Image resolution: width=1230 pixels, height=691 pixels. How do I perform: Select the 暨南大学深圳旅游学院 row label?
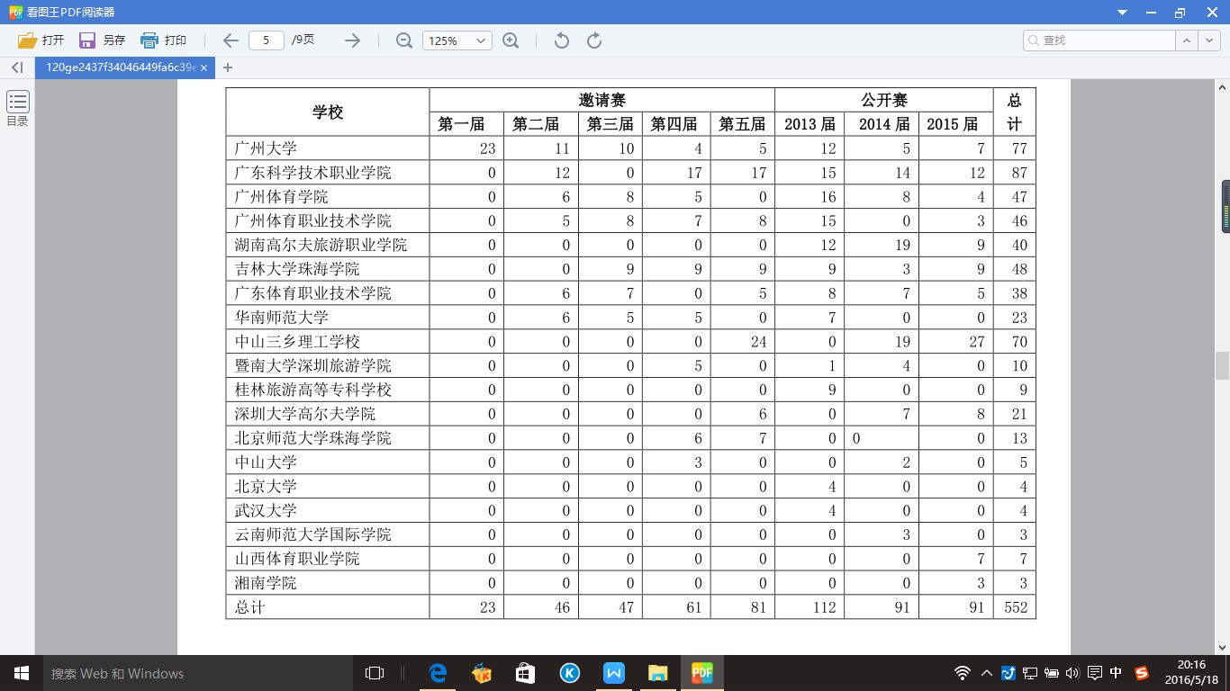312,366
